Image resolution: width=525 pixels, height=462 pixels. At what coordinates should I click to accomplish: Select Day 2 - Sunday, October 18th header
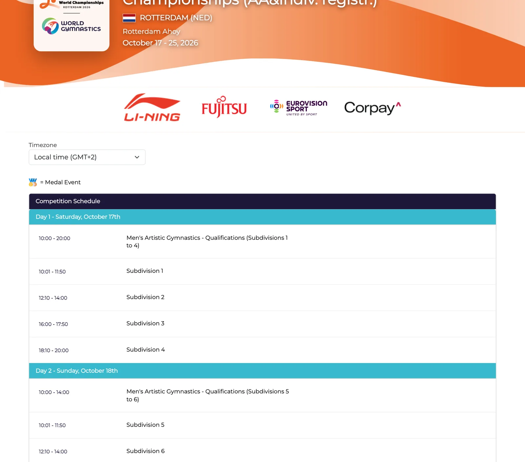coord(262,371)
